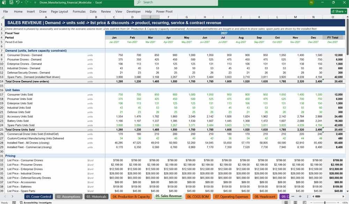Select column O header
The height and width of the screenshot is (204, 349).
333,17
